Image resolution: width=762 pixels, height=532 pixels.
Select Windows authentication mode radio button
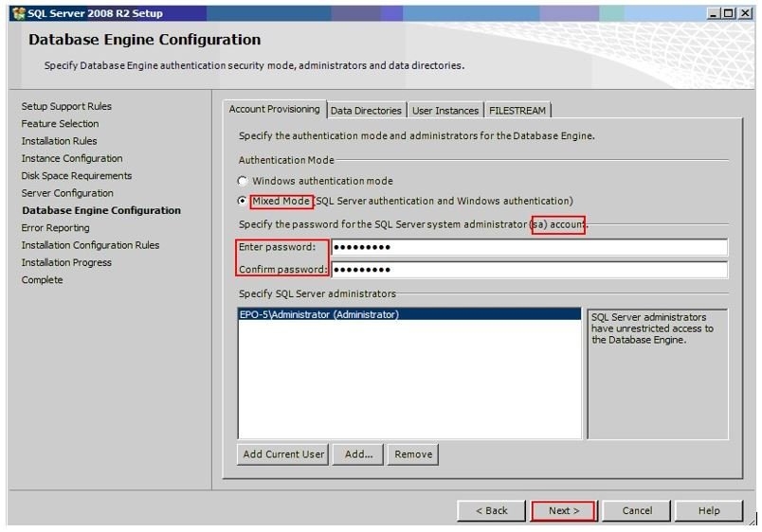[243, 181]
